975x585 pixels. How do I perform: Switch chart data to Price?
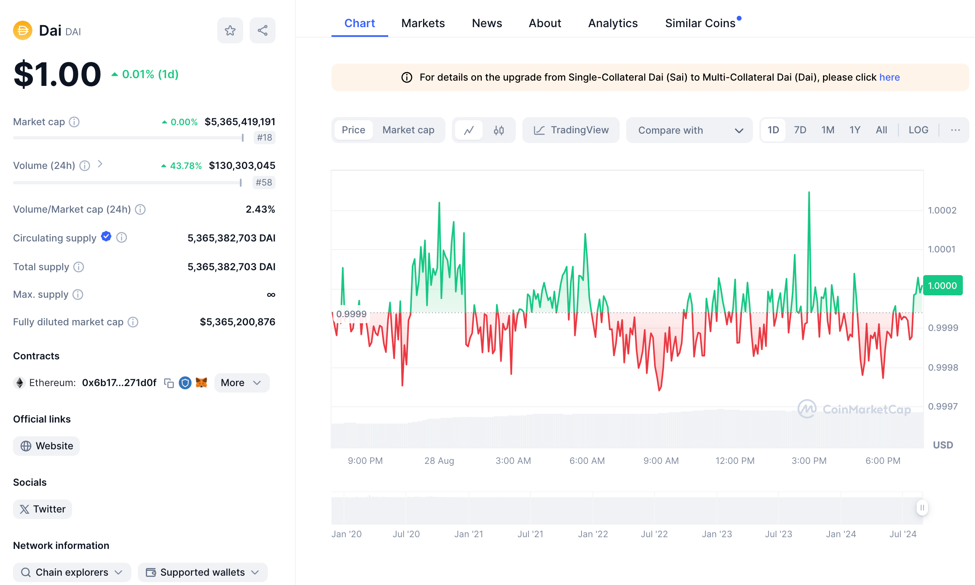pyautogui.click(x=353, y=130)
